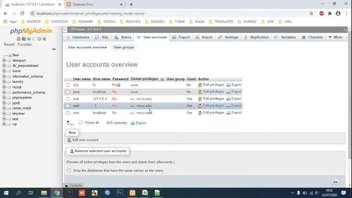352x198 pixels.
Task: Collapse navigation tree with minus icon
Action: pos(54,49)
